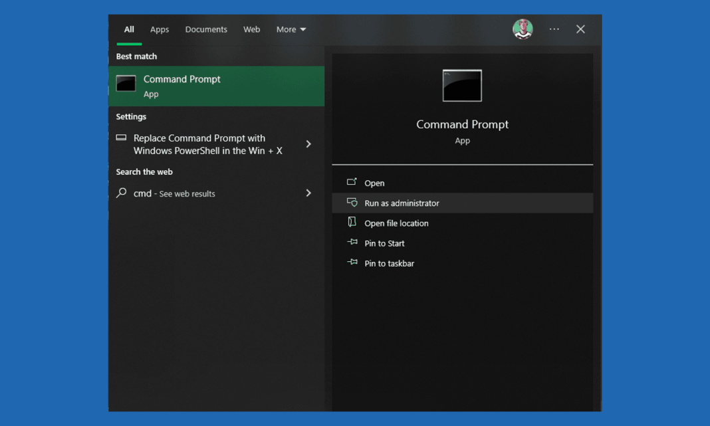Click the pin icon next to Pin to Start
The height and width of the screenshot is (426, 710).
click(352, 243)
